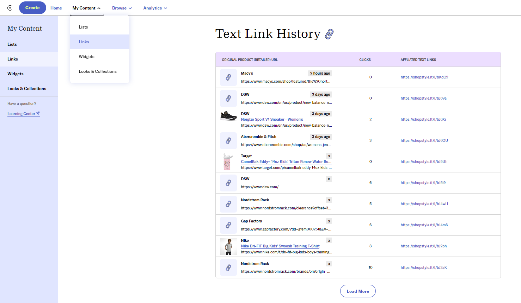The width and height of the screenshot is (521, 303).
Task: Click the CLICKS column header
Action: [365, 60]
